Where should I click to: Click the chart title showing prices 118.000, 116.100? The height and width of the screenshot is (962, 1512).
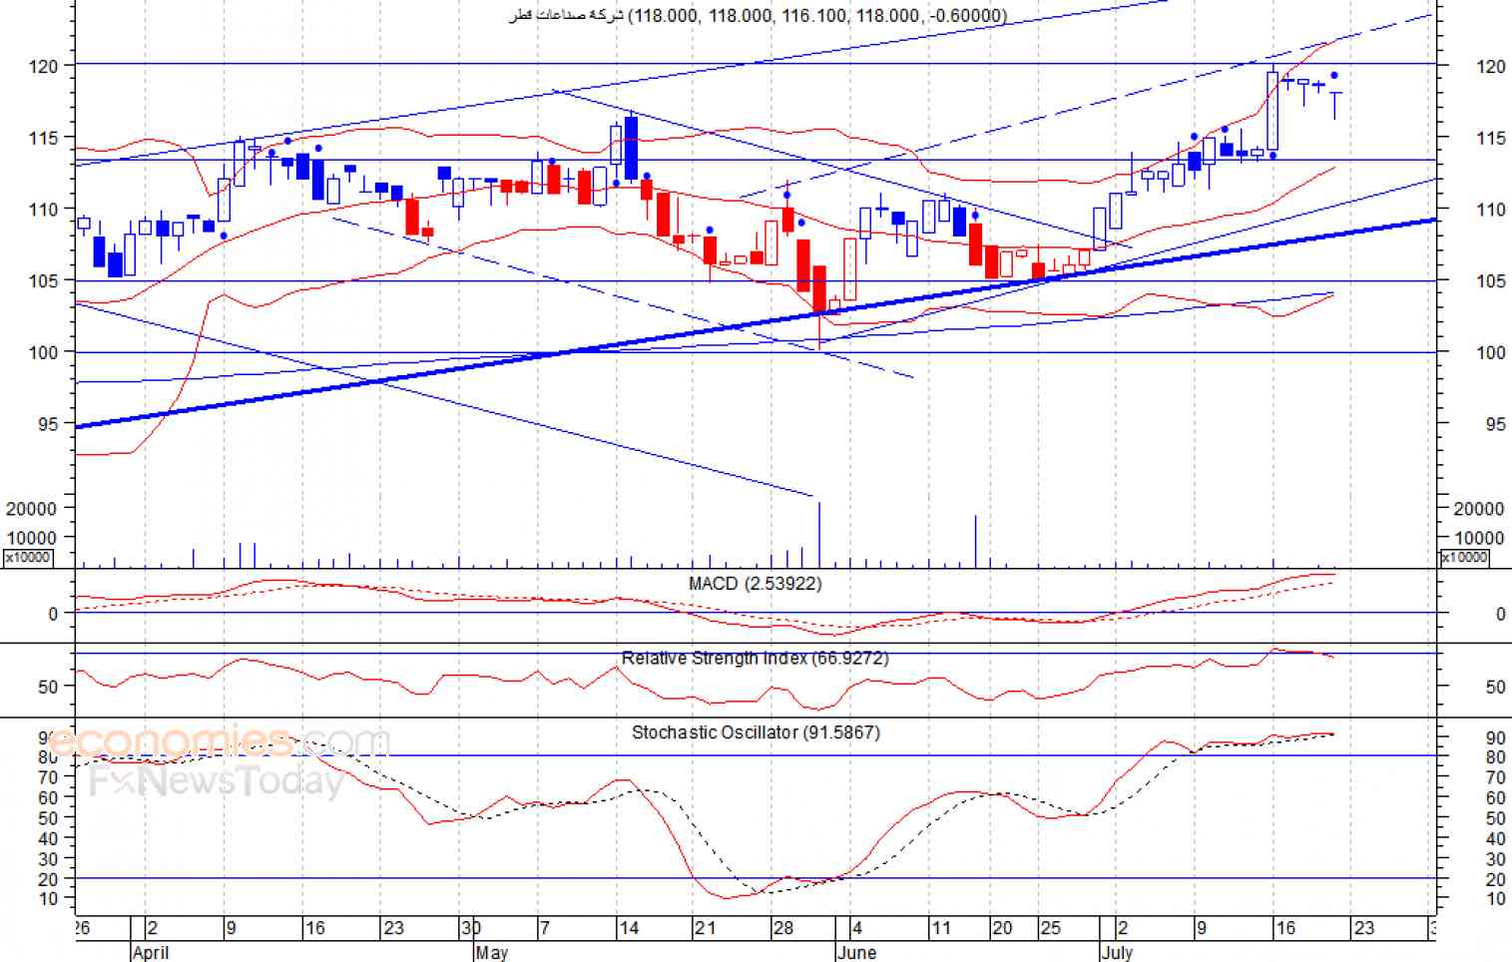click(758, 15)
